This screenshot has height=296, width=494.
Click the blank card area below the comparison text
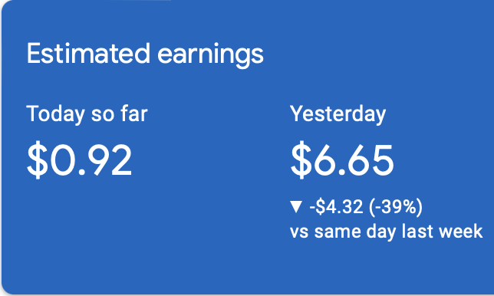tap(387, 268)
